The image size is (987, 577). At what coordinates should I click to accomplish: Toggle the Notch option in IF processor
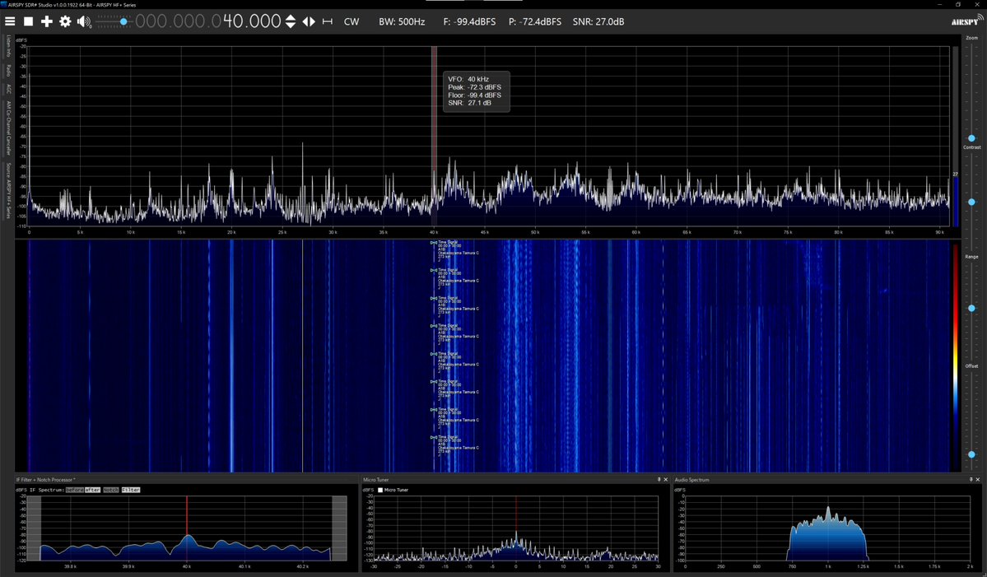[x=111, y=490]
